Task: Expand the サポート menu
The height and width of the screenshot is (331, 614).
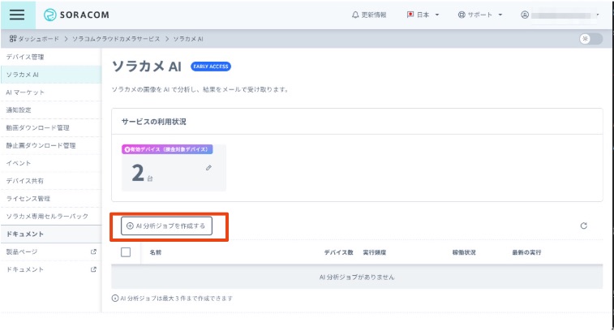Action: [x=480, y=15]
